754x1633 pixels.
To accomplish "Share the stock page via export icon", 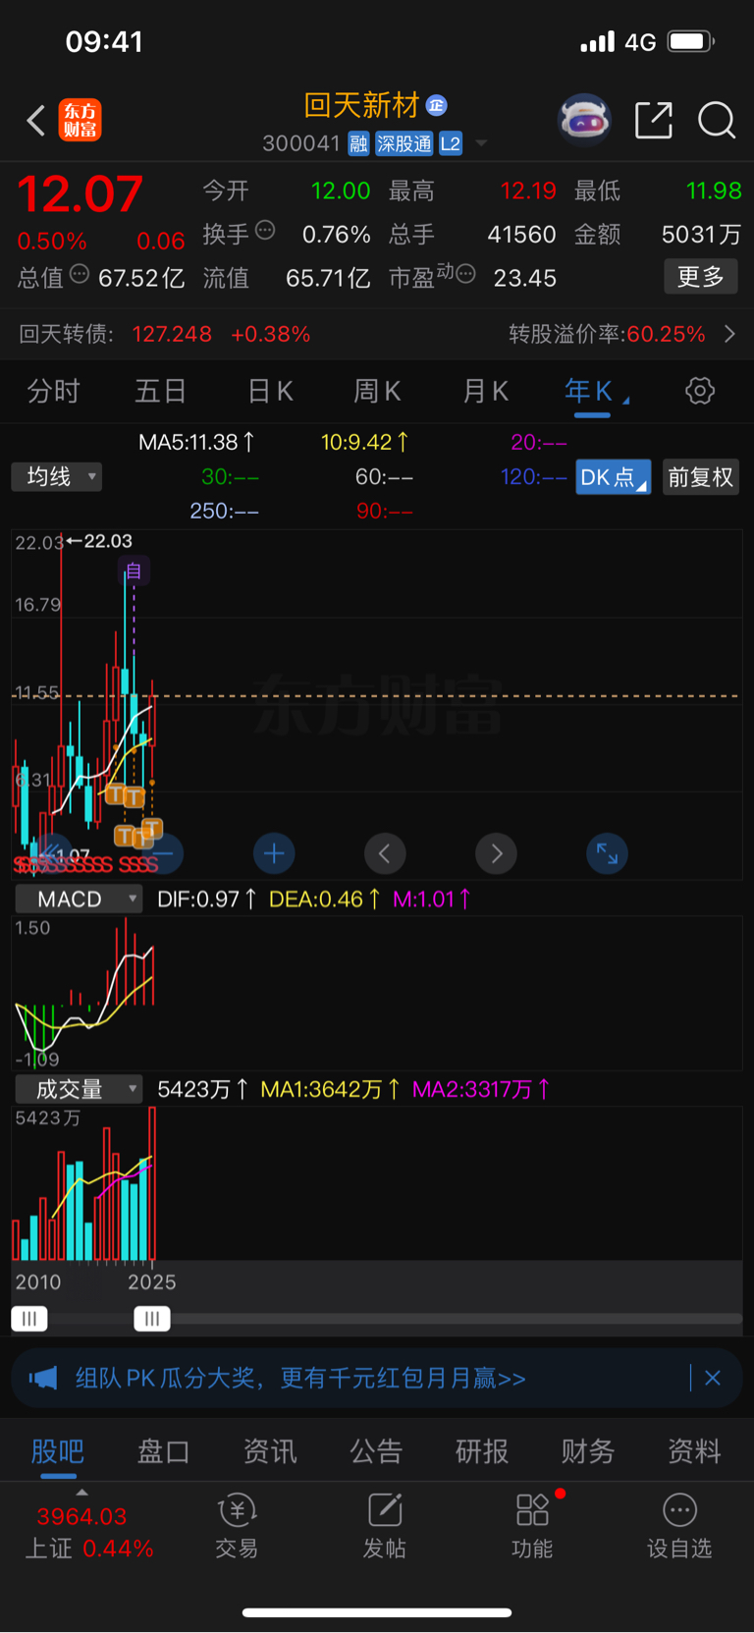I will click(654, 120).
